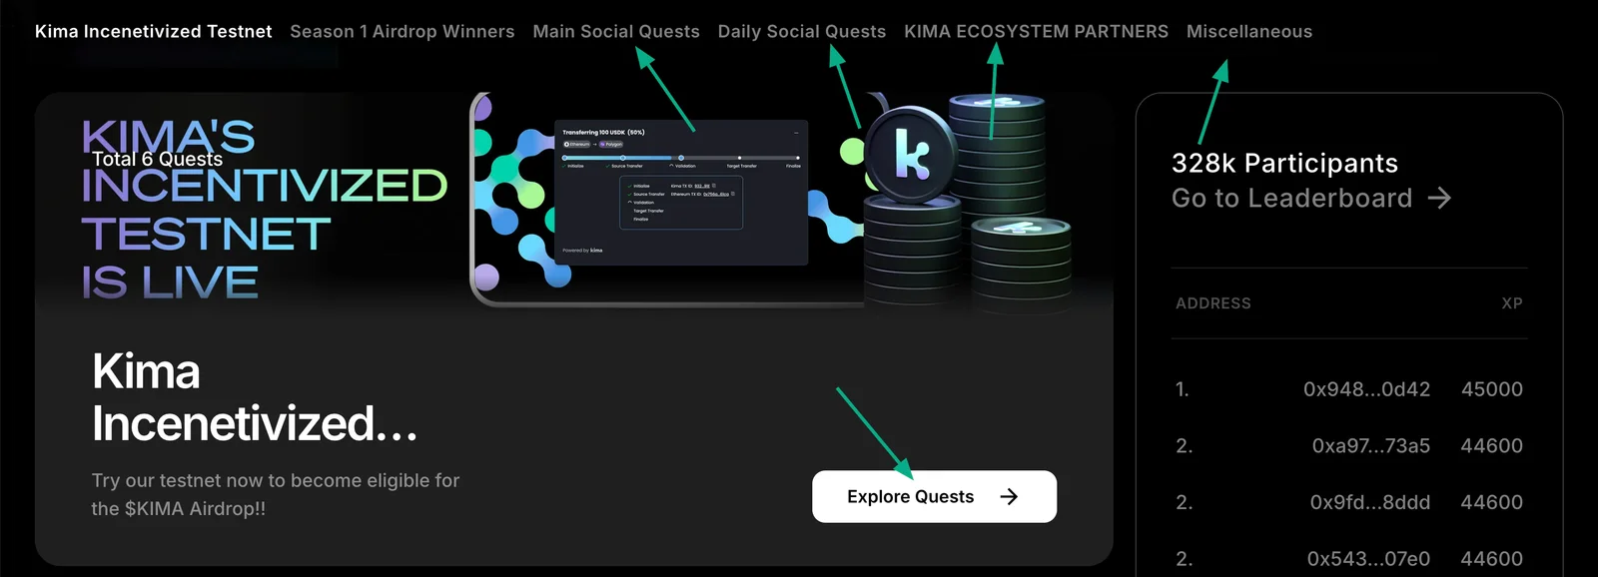The image size is (1598, 577).
Task: Click the XP column header
Action: pos(1512,303)
